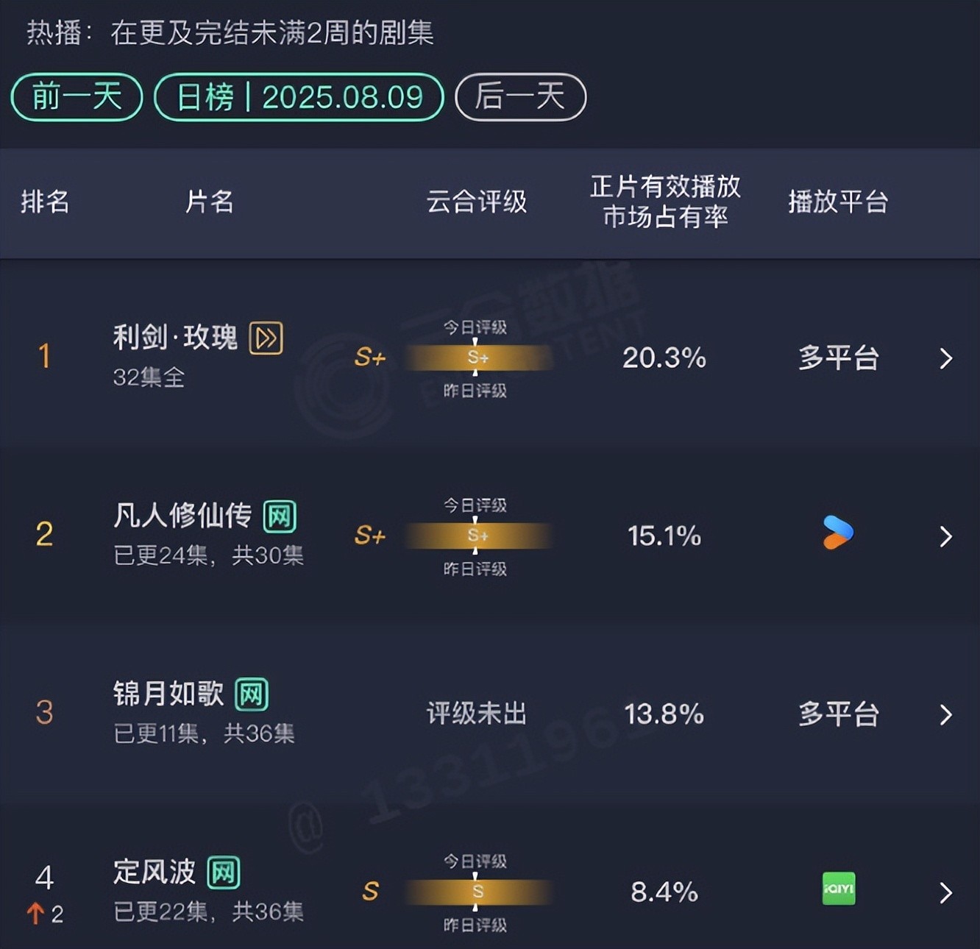980x949 pixels.
Task: Sort by the 云合评级 column header
Action: pyautogui.click(x=477, y=202)
